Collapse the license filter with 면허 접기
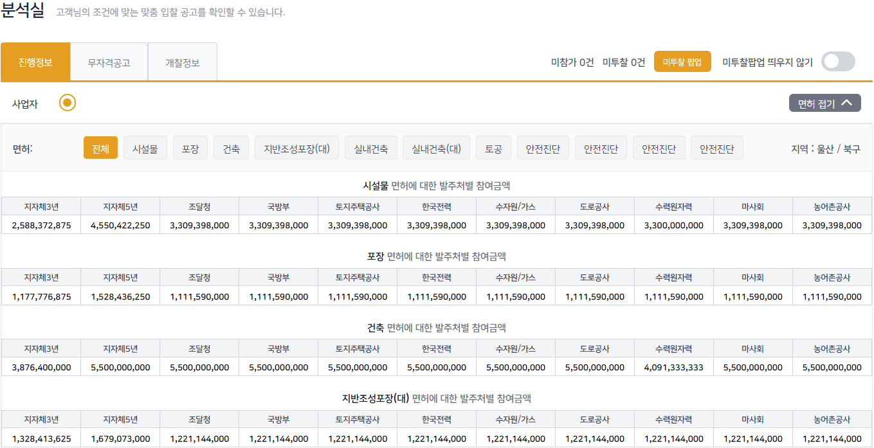 pyautogui.click(x=824, y=102)
